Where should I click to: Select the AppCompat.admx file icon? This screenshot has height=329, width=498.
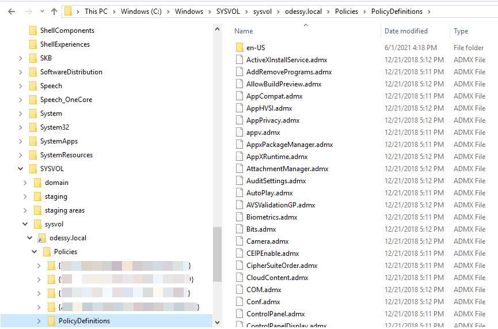coord(240,96)
